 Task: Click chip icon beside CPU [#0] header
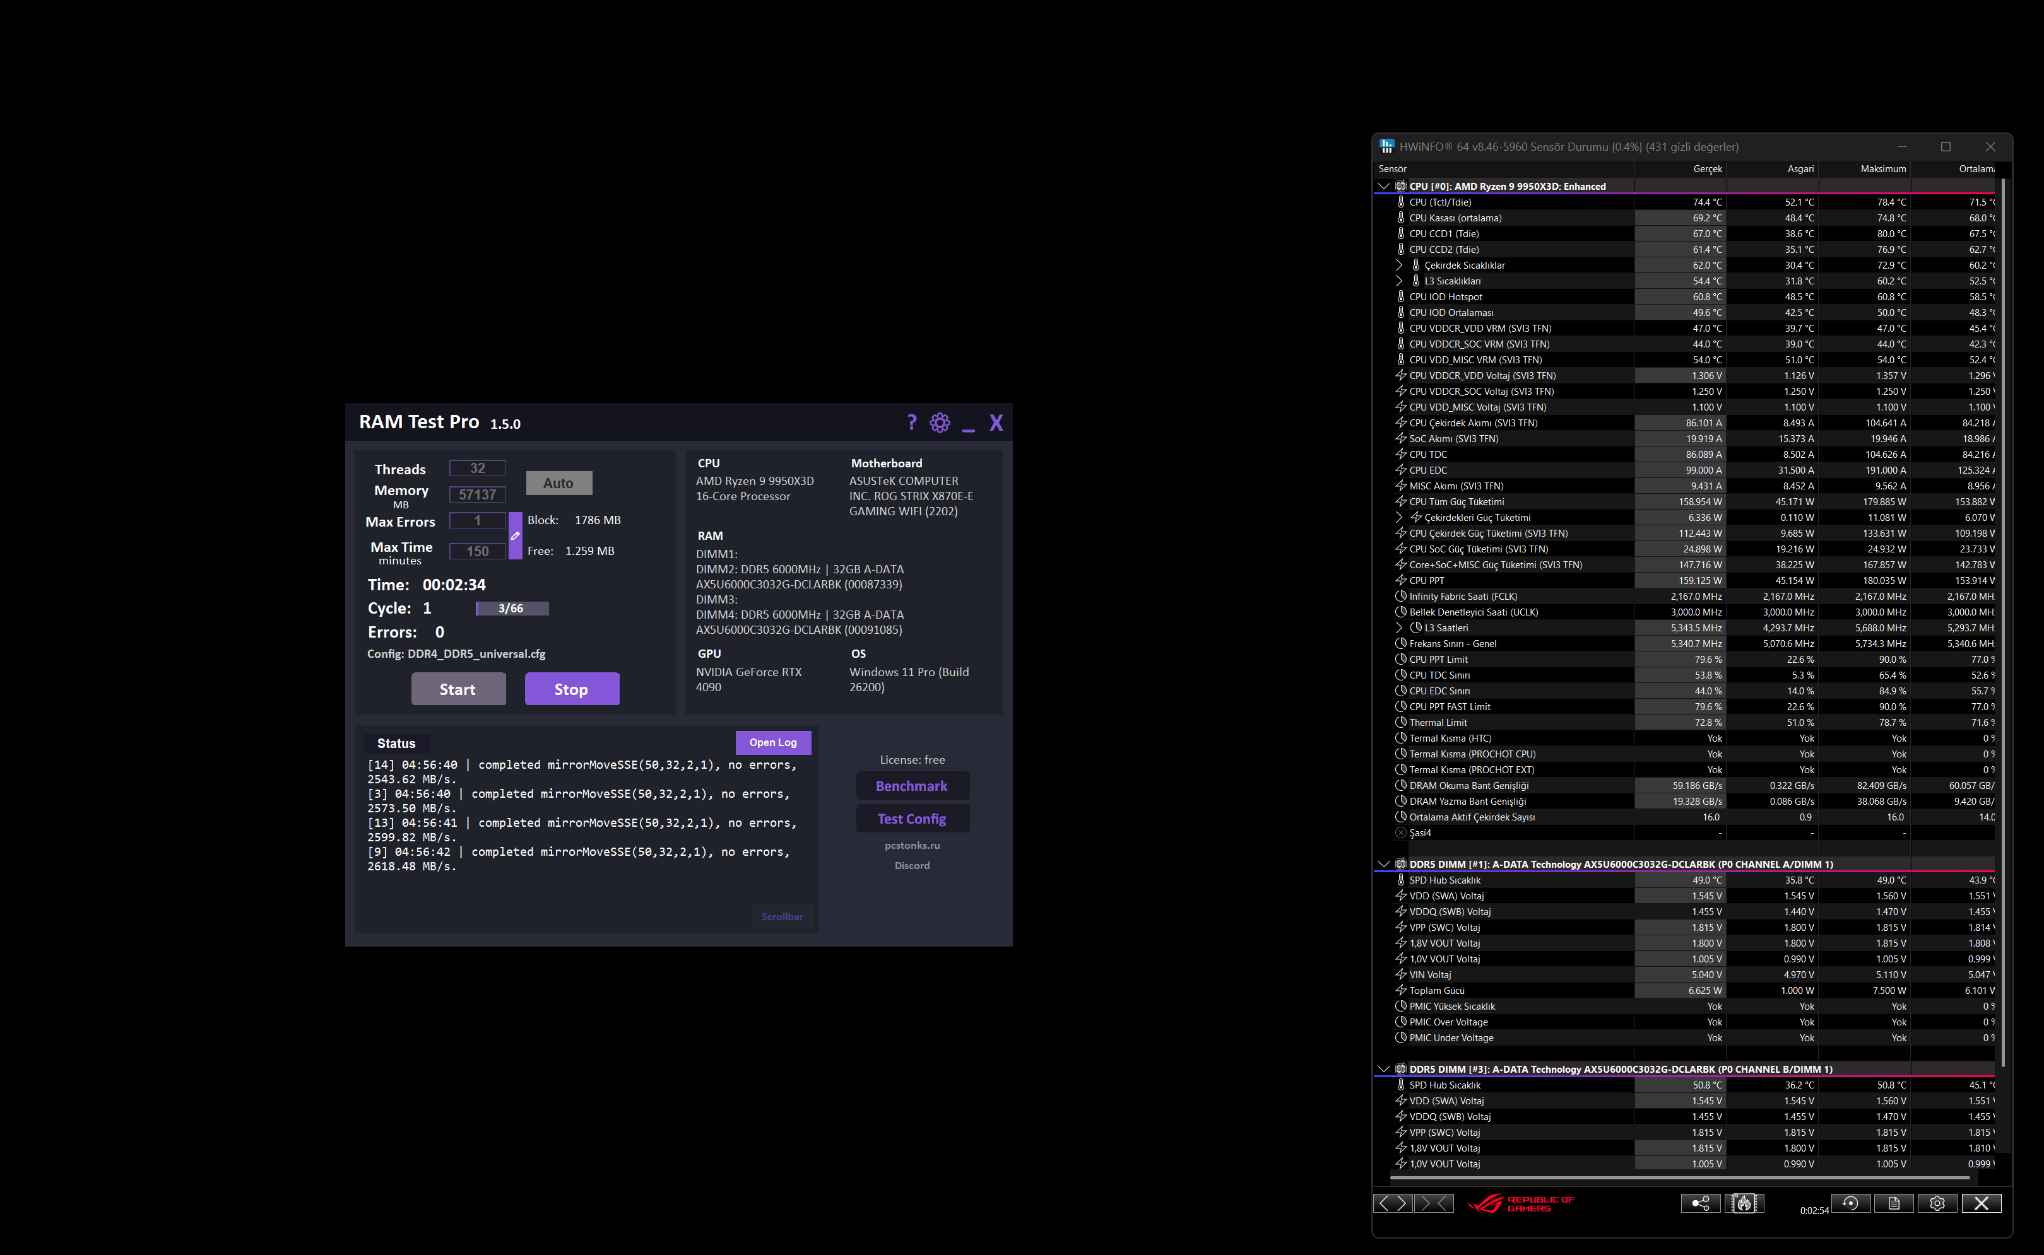[1400, 186]
